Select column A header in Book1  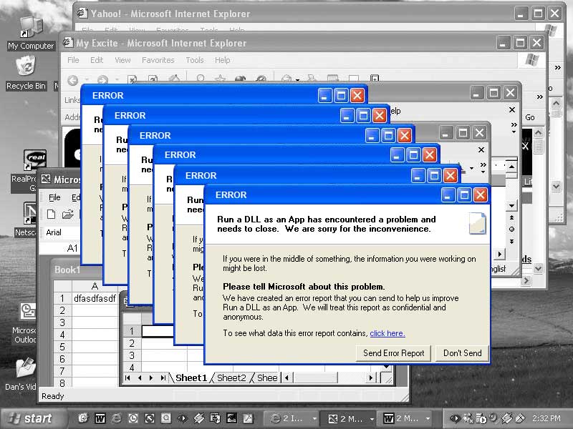coord(95,286)
